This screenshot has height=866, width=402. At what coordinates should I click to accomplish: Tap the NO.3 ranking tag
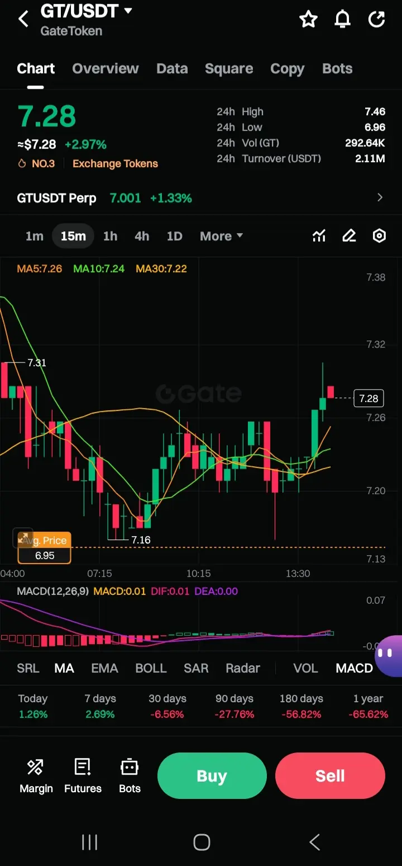37,164
